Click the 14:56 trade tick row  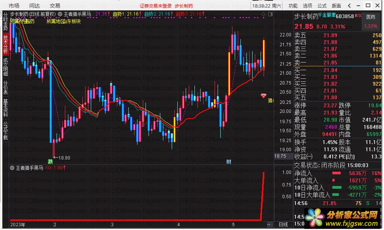338,203
